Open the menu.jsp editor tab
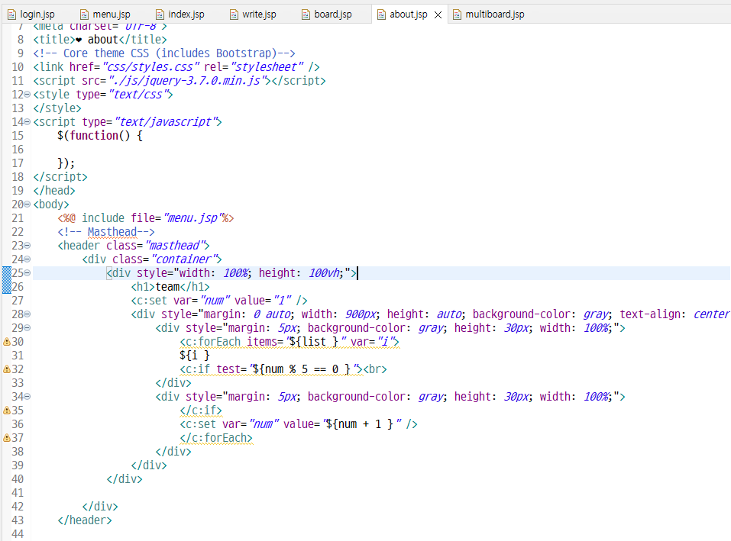The width and height of the screenshot is (731, 541). (105, 14)
